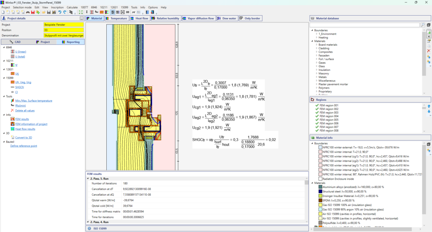Click the red X delete icon in material database
This screenshot has width=432, height=232.
(x=429, y=51)
